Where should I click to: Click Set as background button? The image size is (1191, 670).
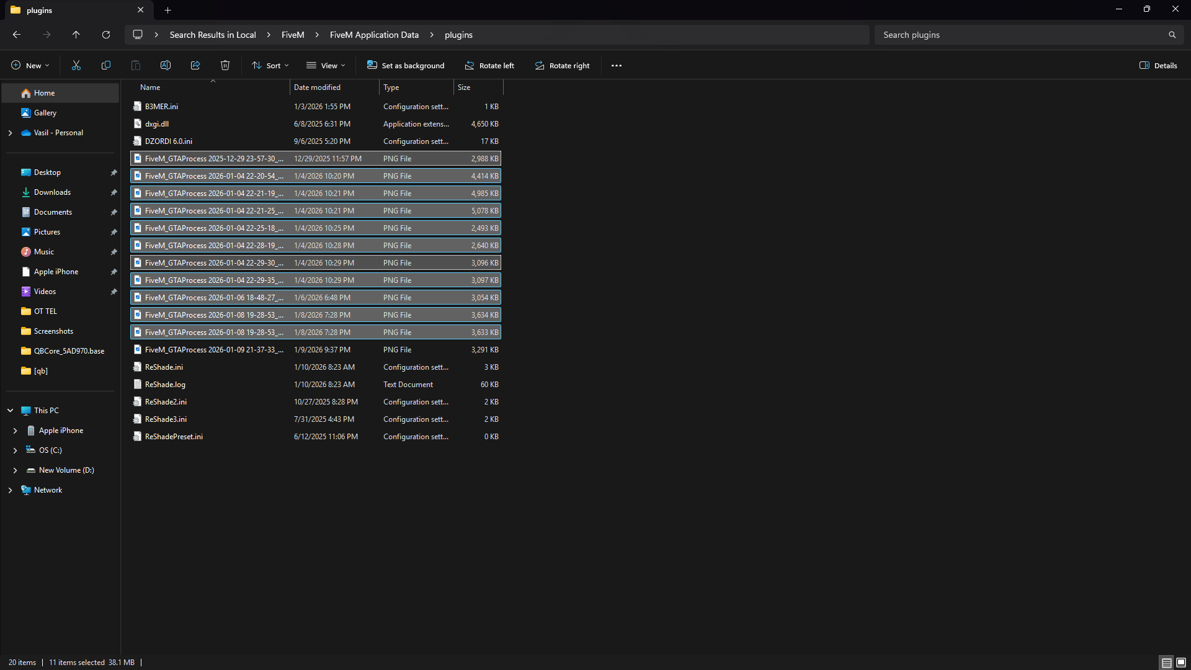tap(406, 65)
